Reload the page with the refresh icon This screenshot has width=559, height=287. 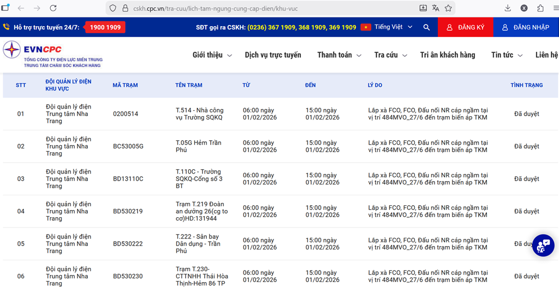point(53,8)
